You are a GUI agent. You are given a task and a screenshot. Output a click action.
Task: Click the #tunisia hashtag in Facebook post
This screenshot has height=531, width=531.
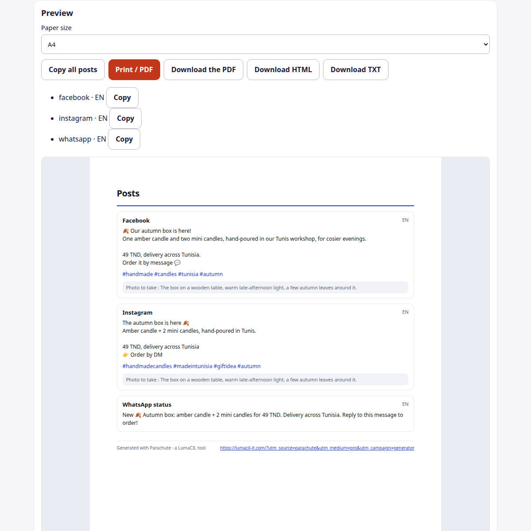[188, 274]
